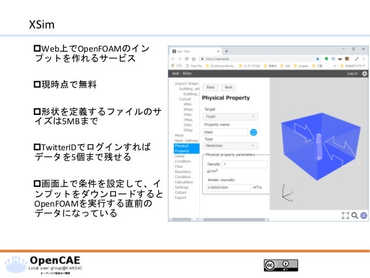Select ZMax in the step tree
This screenshot has height=278, width=370.
point(188,130)
